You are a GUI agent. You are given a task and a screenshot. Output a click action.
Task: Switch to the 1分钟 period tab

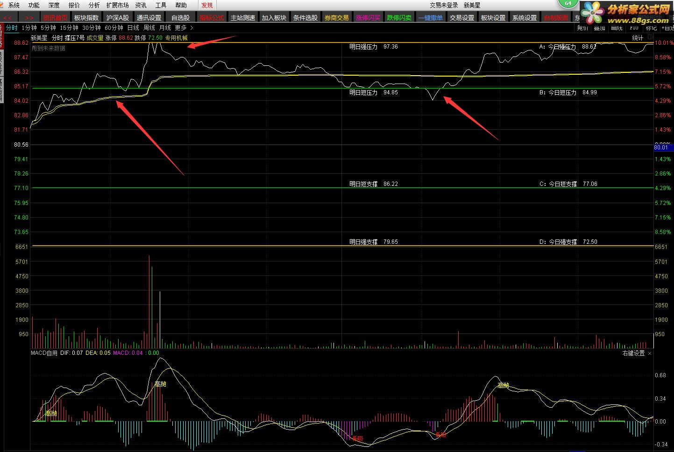pyautogui.click(x=29, y=28)
